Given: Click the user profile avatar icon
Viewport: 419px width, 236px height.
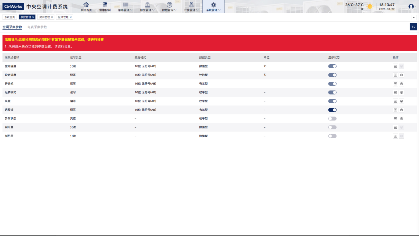Looking at the screenshot, I should pyautogui.click(x=411, y=7).
